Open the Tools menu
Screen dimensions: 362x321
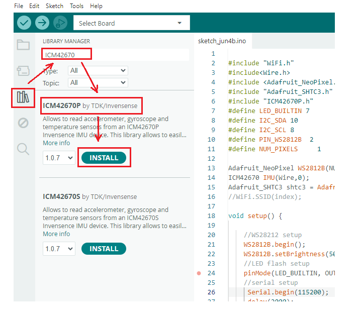pos(77,6)
